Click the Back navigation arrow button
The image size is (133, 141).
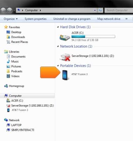coord(3,10)
